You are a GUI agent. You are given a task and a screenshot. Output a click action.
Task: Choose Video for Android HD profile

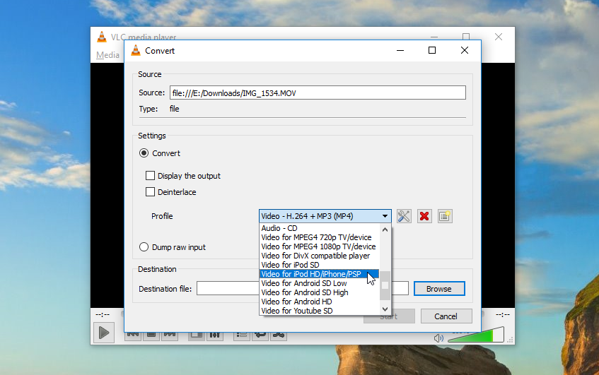[320, 302]
